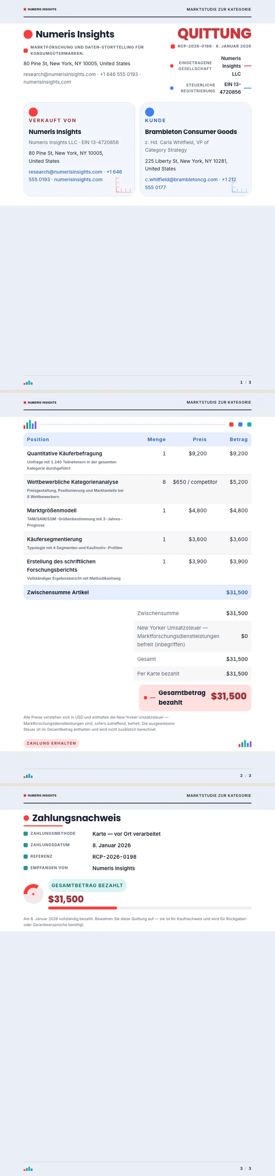Click the teal square next to ZAHLUNGSMETHODE
275x1176 pixels.
pos(26,833)
